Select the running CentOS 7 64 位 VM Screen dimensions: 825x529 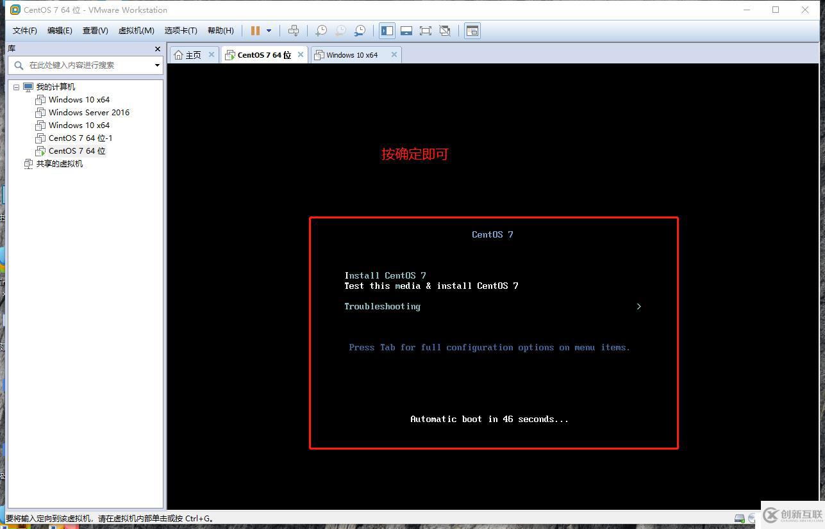coord(77,151)
